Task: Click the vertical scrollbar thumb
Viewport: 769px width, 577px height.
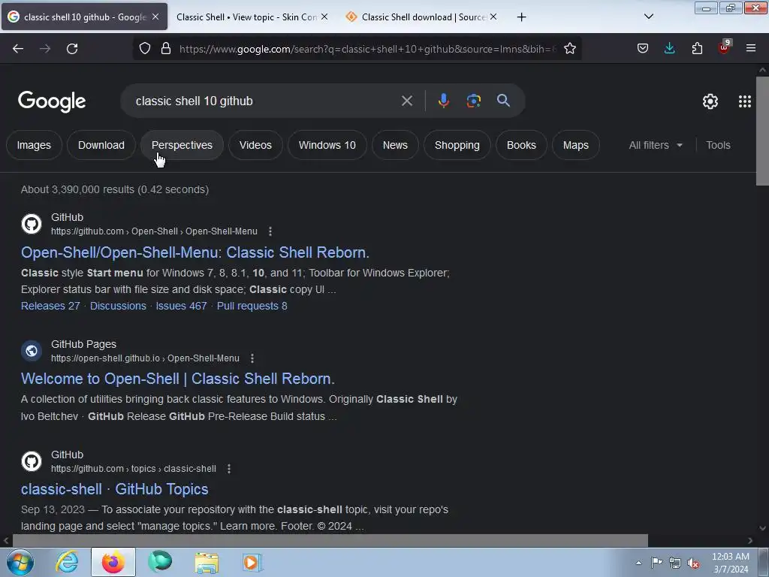Action: pos(762,131)
